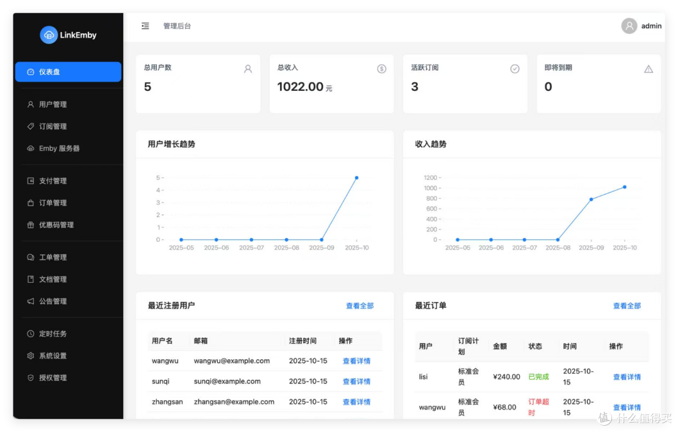The image size is (678, 432).
Task: Click the 系统设置 gear icon
Action: tap(30, 356)
